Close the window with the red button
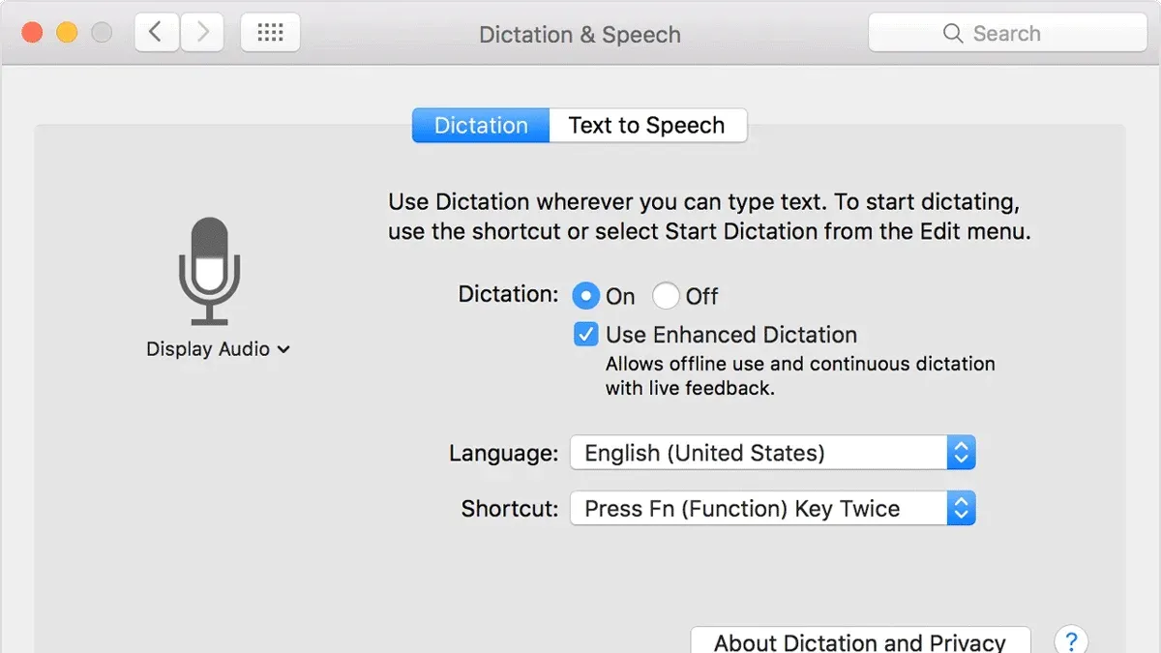This screenshot has height=653, width=1161. tap(32, 33)
